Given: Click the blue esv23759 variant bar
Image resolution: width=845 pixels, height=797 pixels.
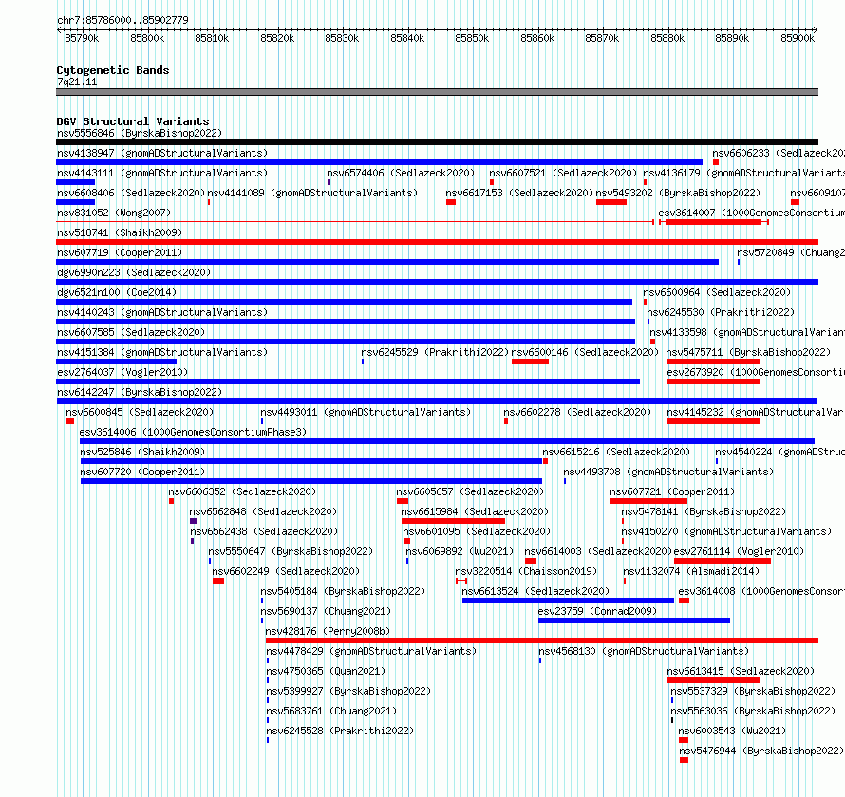Looking at the screenshot, I should pyautogui.click(x=634, y=621).
